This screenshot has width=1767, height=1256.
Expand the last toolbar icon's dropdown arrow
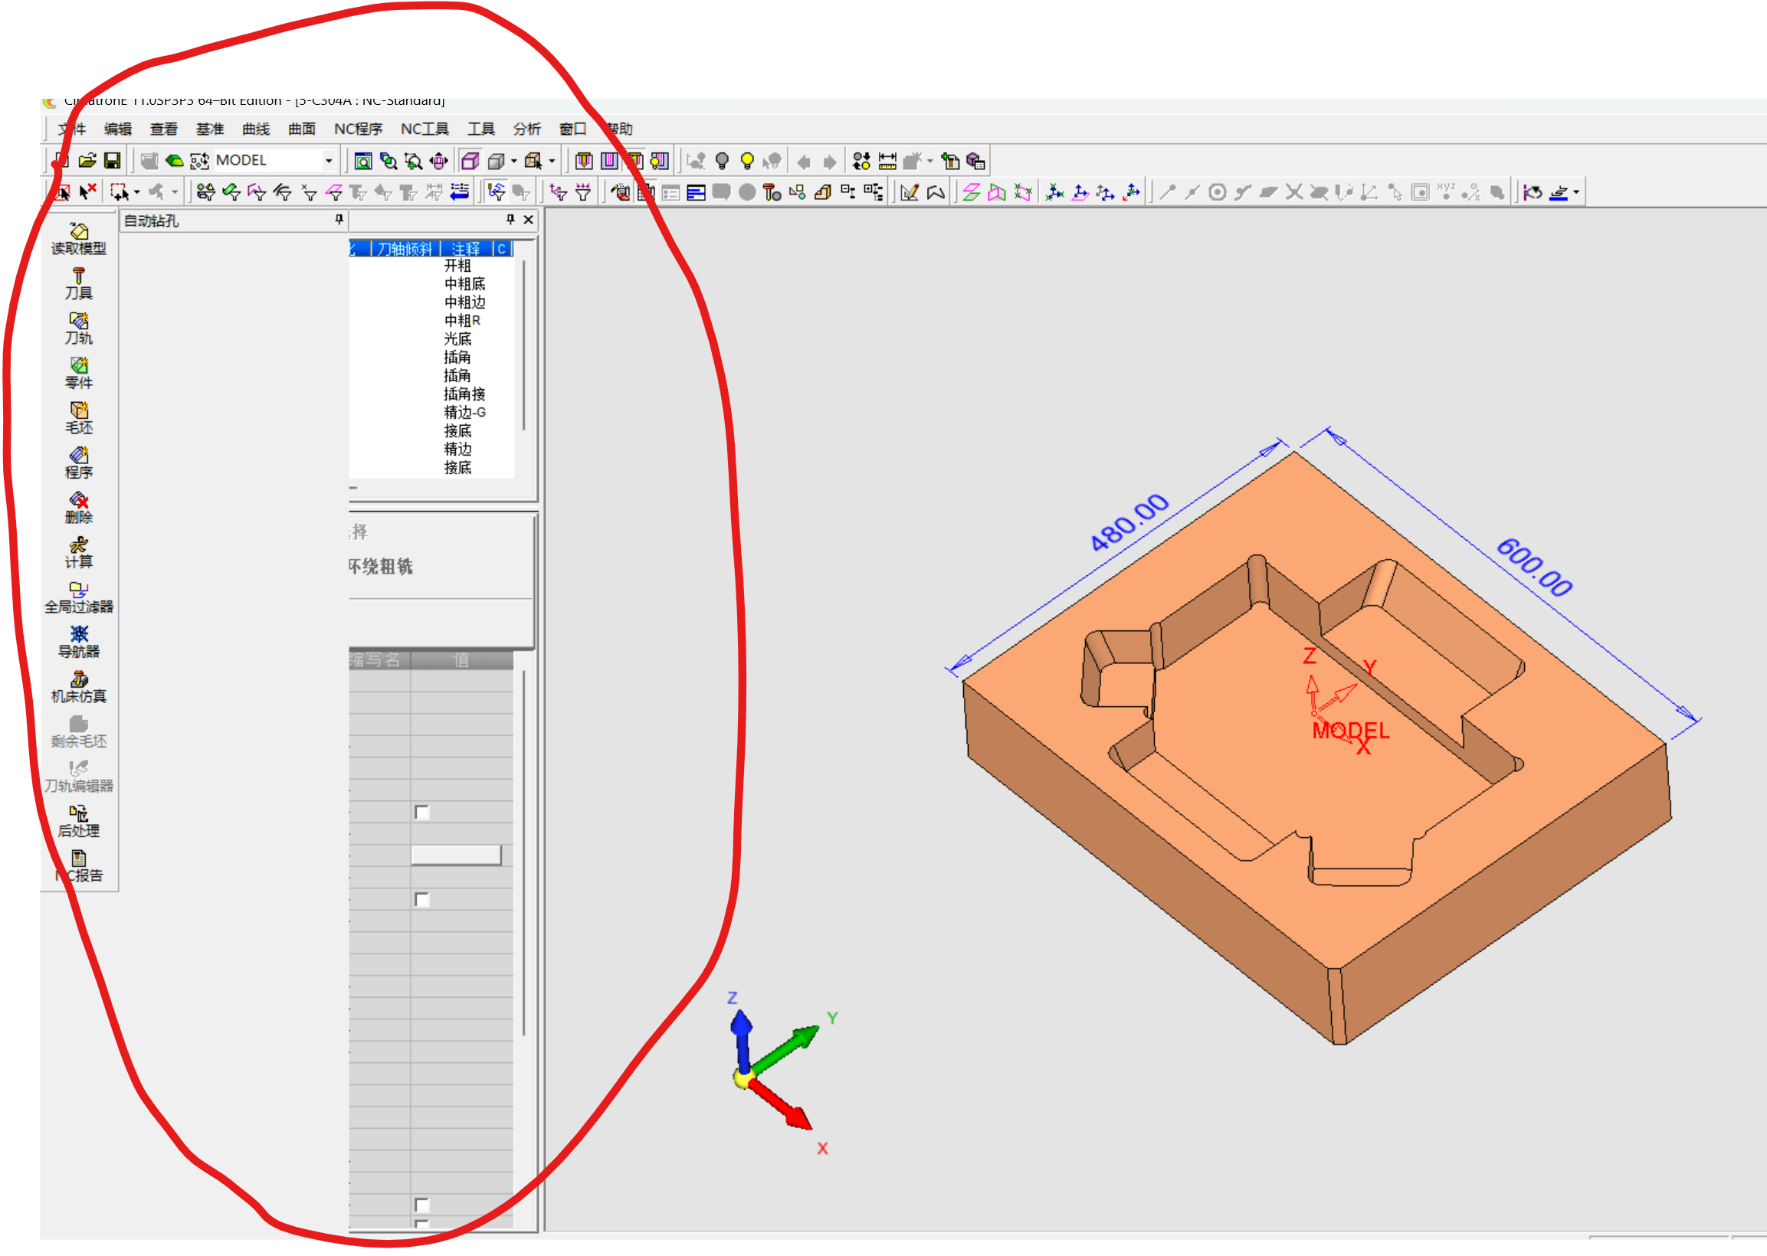pyautogui.click(x=1576, y=192)
